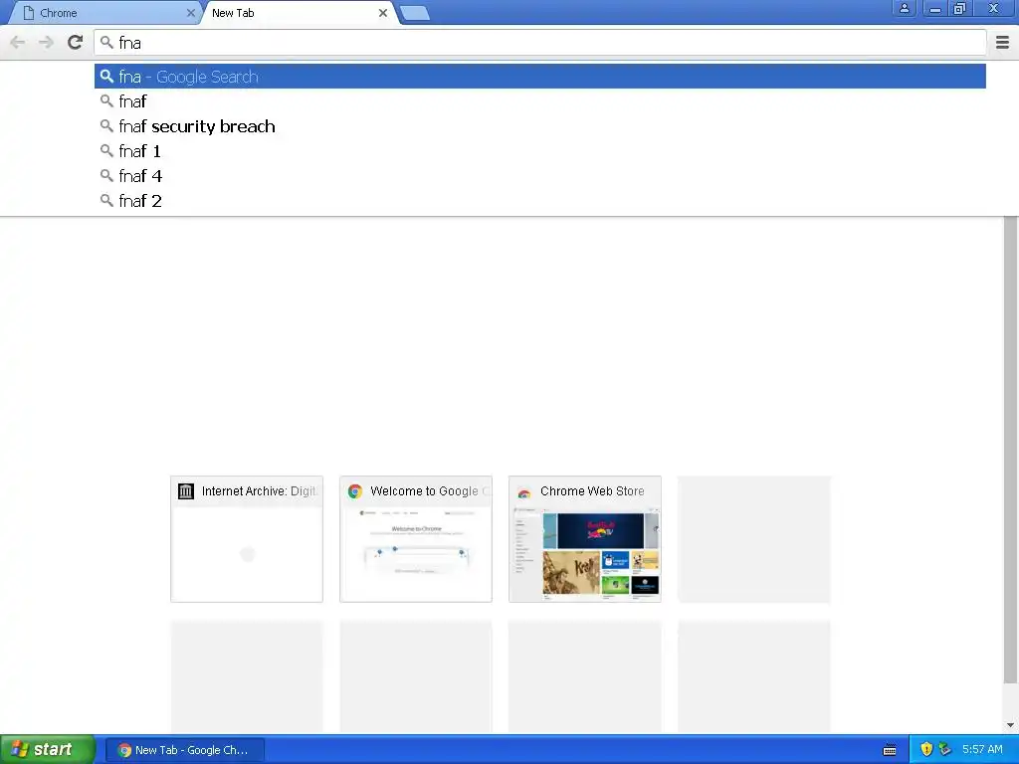Open a new tab with the new-tab button
The width and height of the screenshot is (1019, 764).
click(x=414, y=13)
